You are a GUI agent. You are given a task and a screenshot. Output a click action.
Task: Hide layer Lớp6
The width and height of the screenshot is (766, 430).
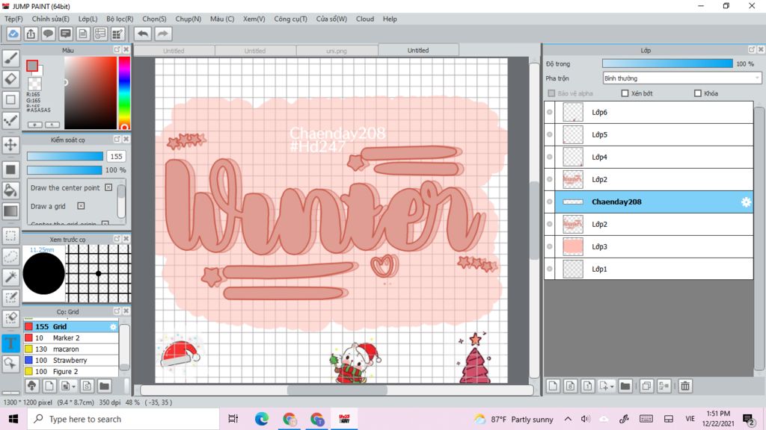pyautogui.click(x=550, y=112)
